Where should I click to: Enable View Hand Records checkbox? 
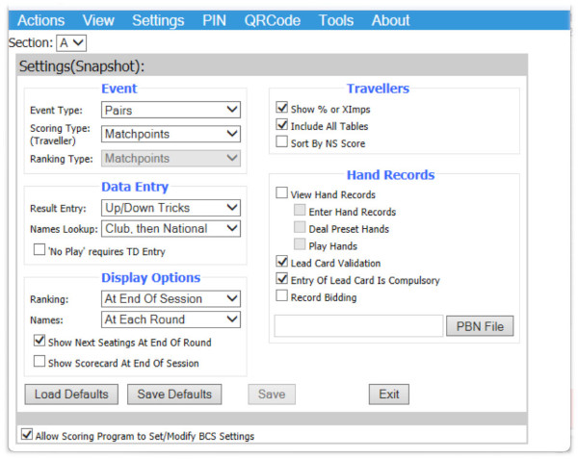tap(281, 193)
